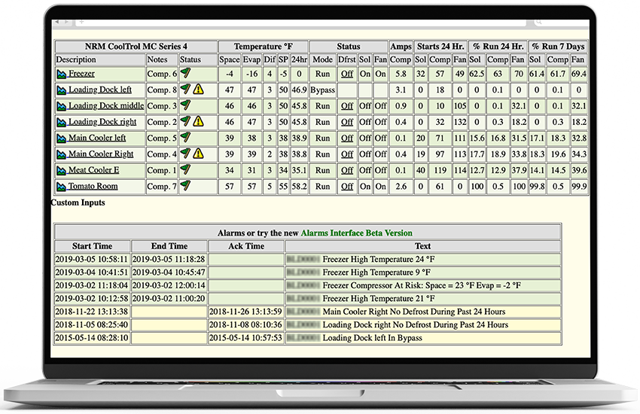Click the Comp. 7 notes cell
Screen dimensions: 640x414
162,187
